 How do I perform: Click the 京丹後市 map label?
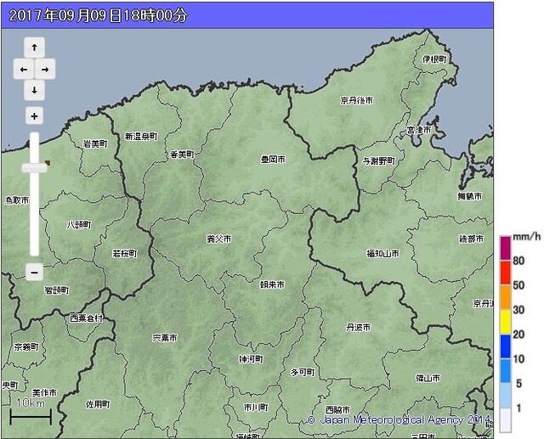pos(357,100)
